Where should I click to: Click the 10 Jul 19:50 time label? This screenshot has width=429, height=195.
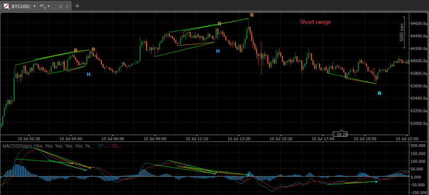click(365, 139)
